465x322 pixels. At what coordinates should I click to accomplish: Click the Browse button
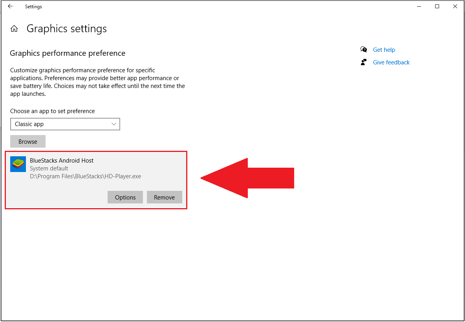[x=28, y=141]
